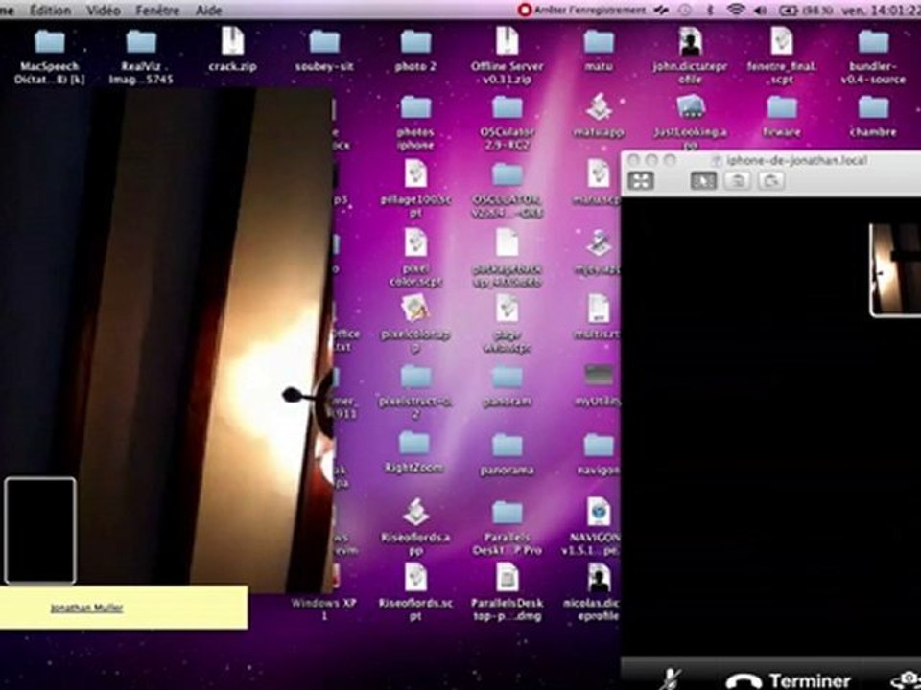Select the picture-in-picture thumbnail in iphone-de-jonathan window
The width and height of the screenshot is (921, 690).
point(895,270)
